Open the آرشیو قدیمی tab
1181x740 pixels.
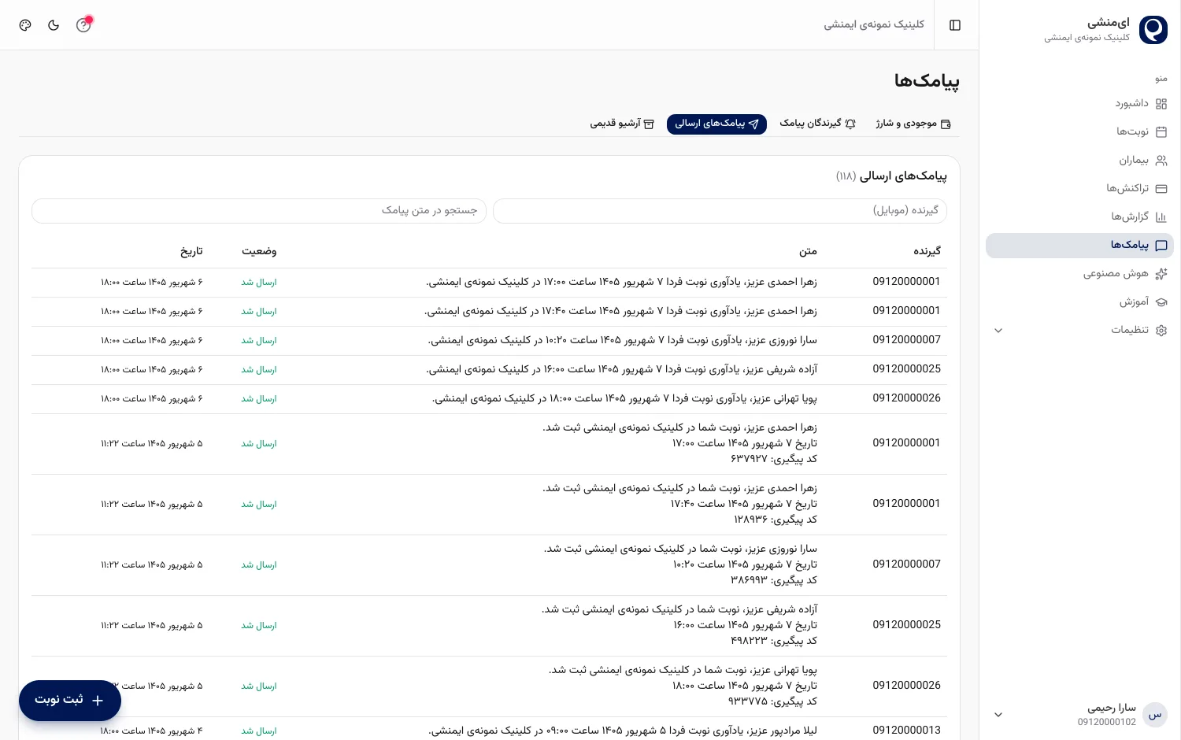622,124
